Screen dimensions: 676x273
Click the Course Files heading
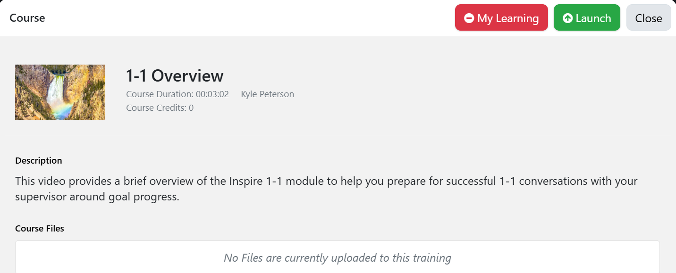[40, 229]
